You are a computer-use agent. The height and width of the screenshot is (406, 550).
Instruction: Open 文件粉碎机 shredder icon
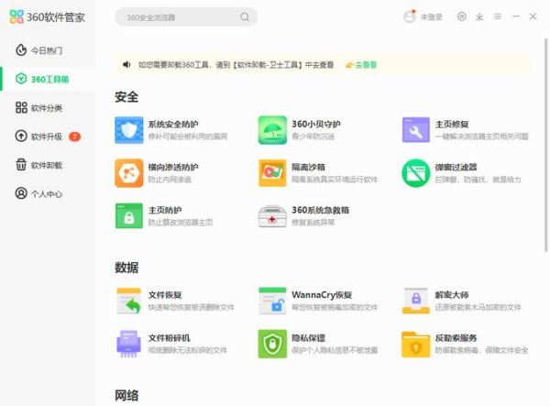(x=128, y=344)
